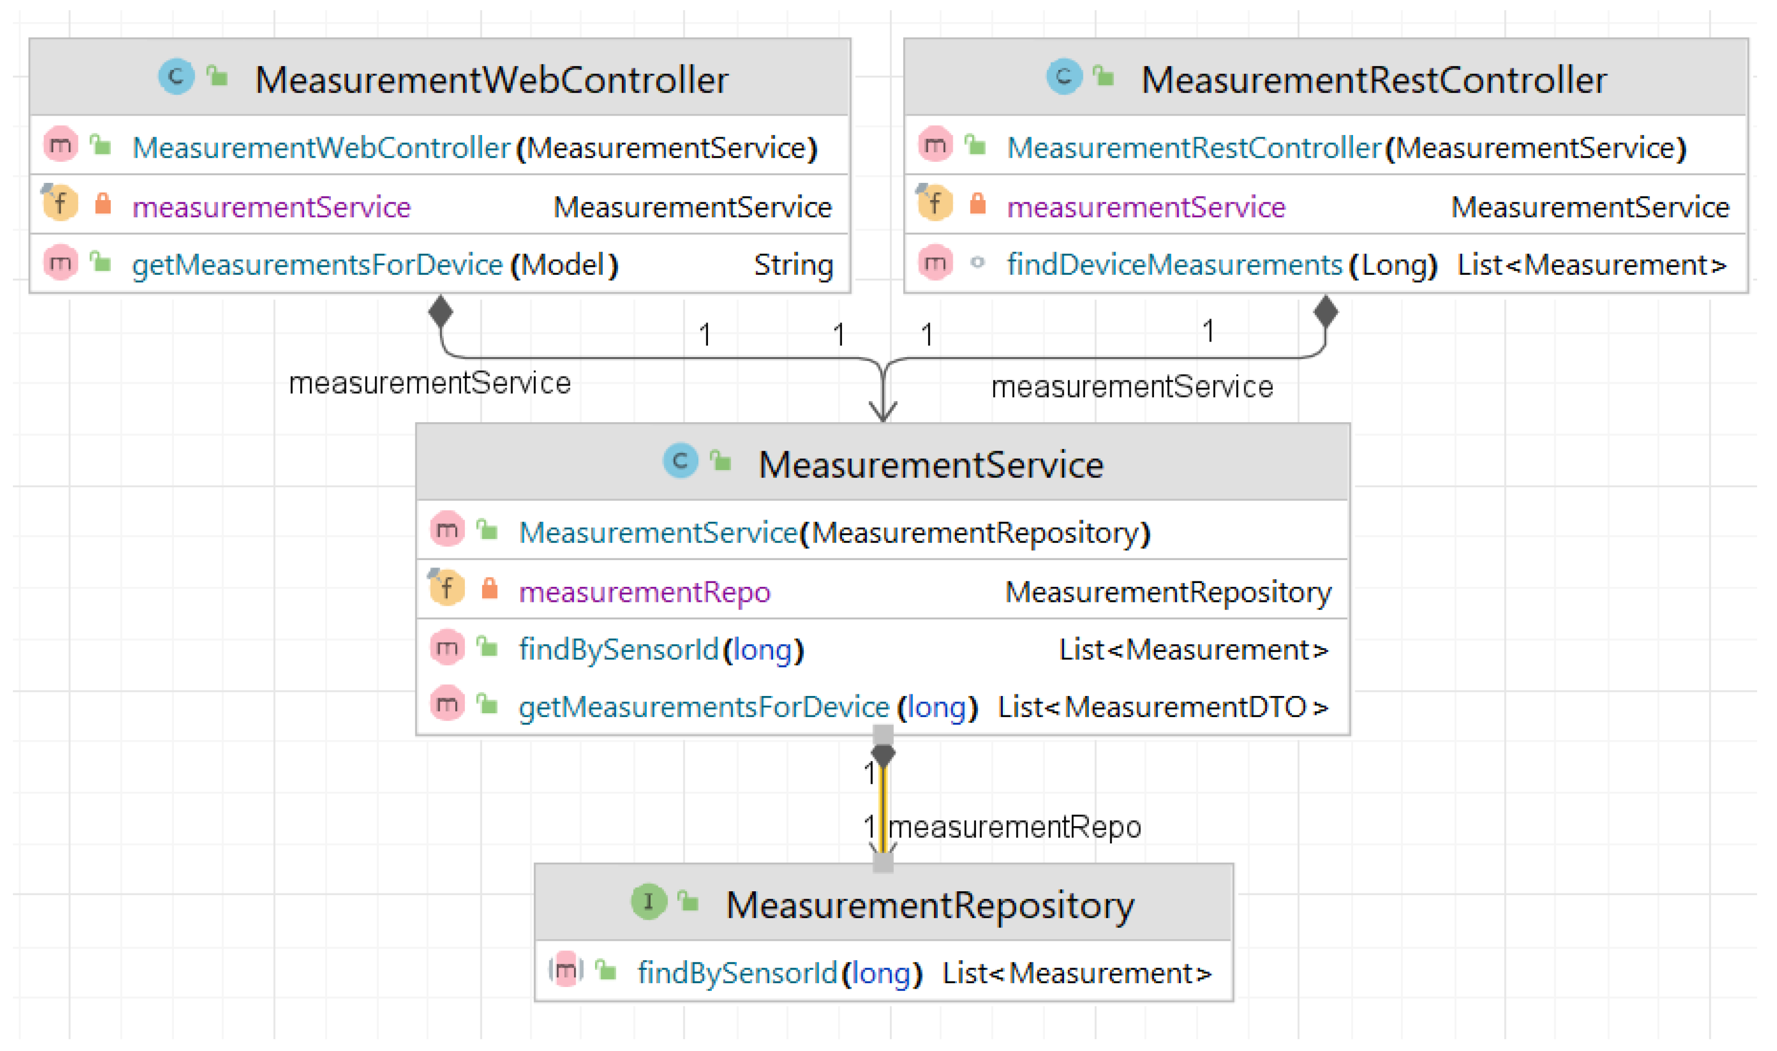This screenshot has width=1777, height=1051.
Task: Click the composition diamond under MeasurementWebController
Action: (441, 311)
